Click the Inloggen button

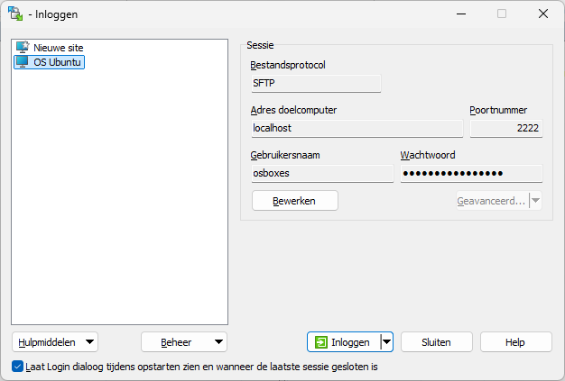click(x=344, y=342)
